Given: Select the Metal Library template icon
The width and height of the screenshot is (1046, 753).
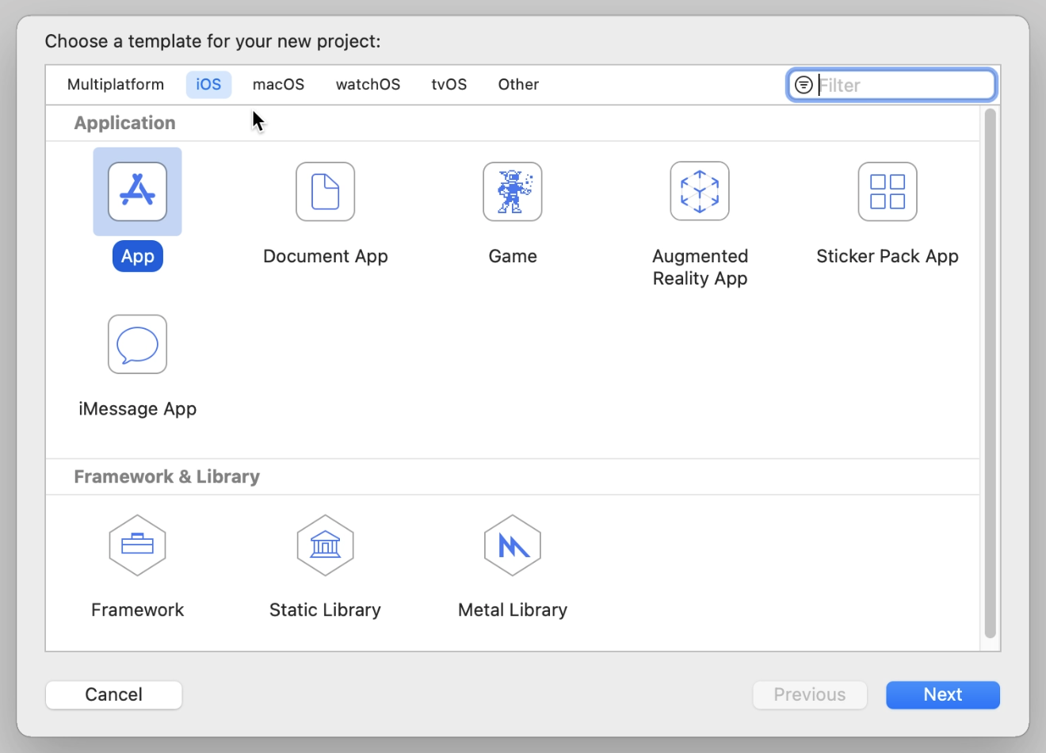Looking at the screenshot, I should (x=513, y=545).
